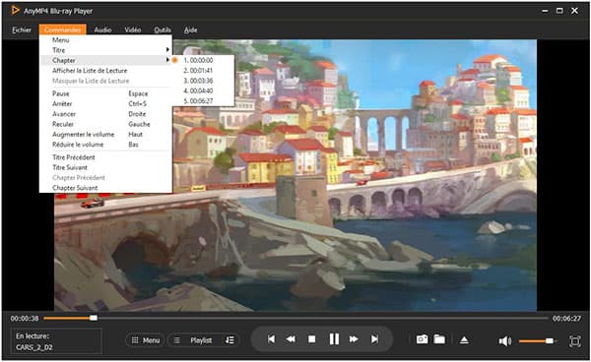Click the previous chapter skip button
Screen dimensions: 591x362
pyautogui.click(x=271, y=339)
